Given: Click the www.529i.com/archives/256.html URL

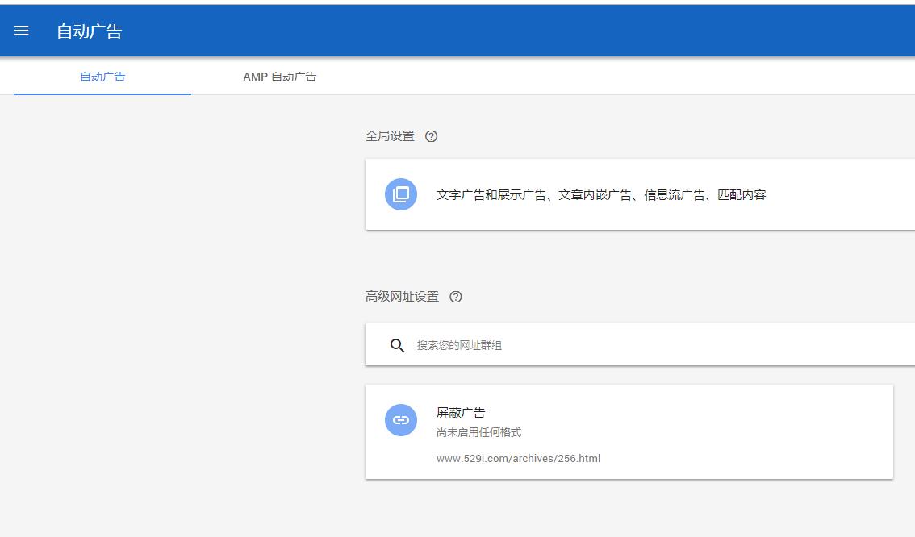Looking at the screenshot, I should (x=518, y=459).
